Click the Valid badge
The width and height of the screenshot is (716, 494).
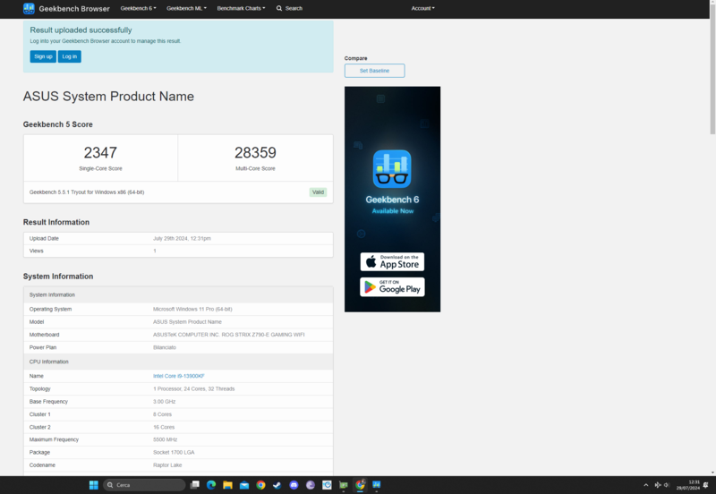pos(318,192)
